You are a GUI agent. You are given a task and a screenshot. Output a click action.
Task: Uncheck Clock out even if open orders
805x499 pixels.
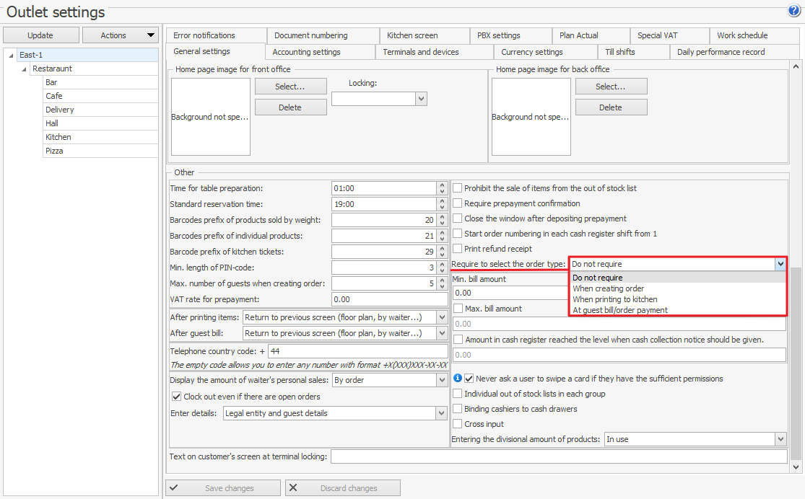pos(177,397)
